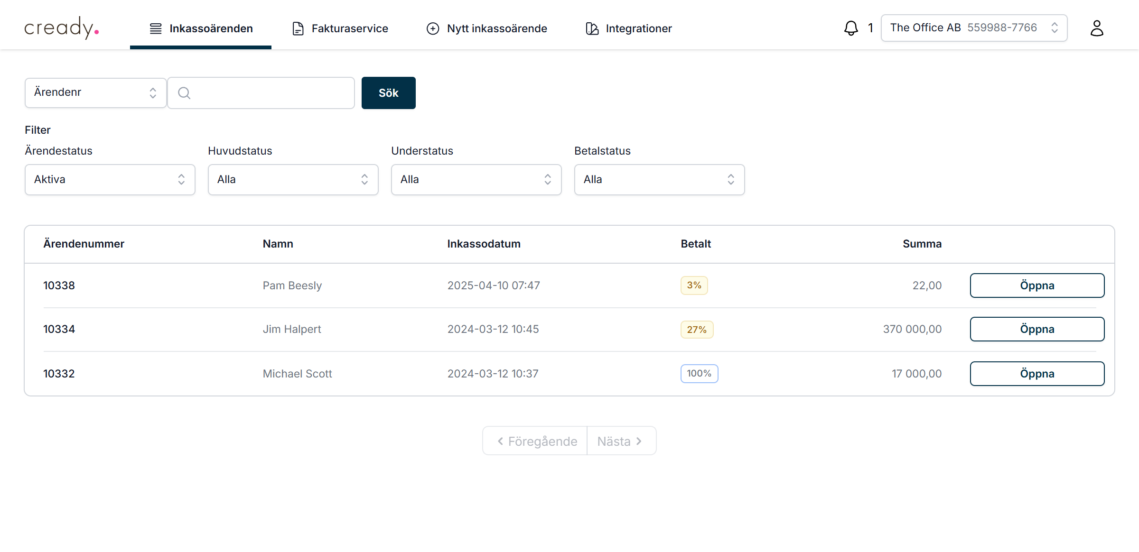The width and height of the screenshot is (1139, 552).
Task: Open the user profile icon
Action: 1097,28
